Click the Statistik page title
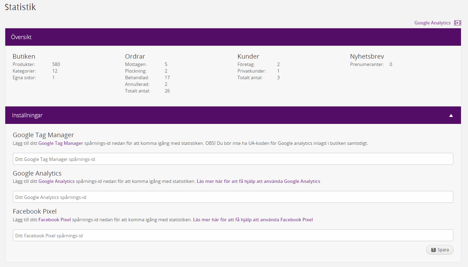 pos(20,7)
